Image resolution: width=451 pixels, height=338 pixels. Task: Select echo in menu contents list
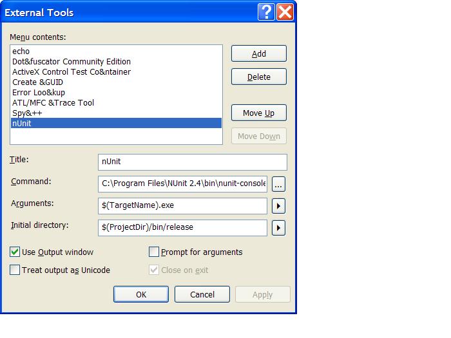[x=116, y=51]
